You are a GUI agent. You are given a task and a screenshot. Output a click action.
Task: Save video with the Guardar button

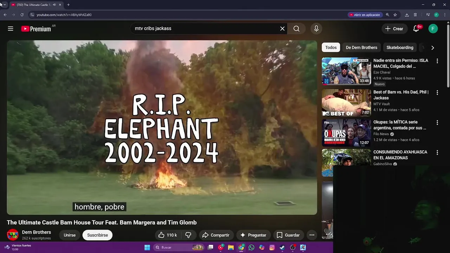click(x=288, y=235)
